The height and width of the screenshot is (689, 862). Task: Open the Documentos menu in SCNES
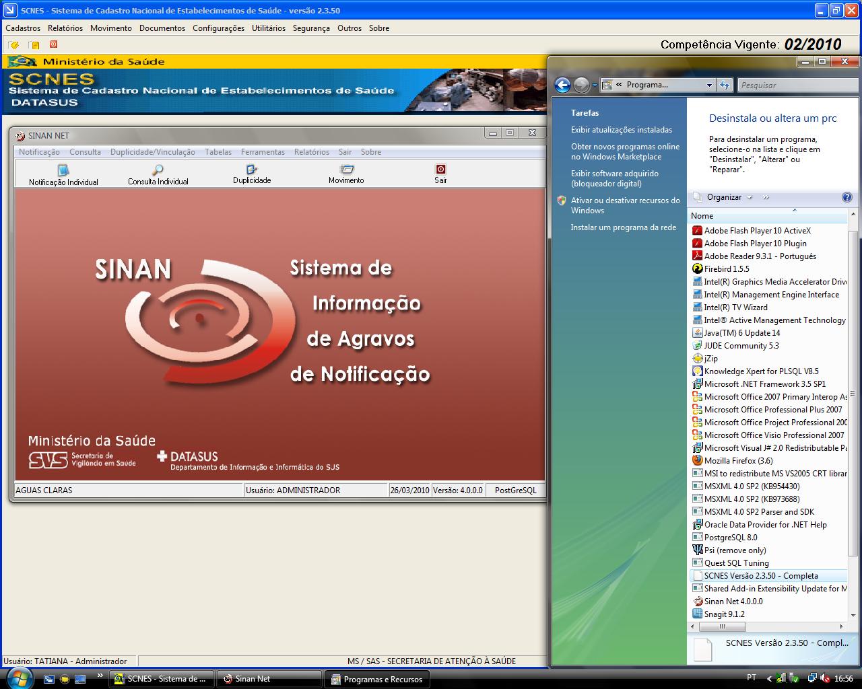(162, 28)
